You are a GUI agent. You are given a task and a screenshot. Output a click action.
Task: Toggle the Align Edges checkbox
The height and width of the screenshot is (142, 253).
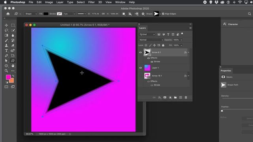coord(163,14)
